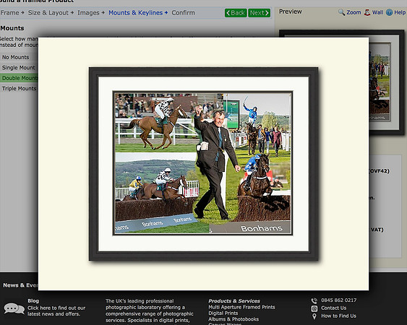The height and width of the screenshot is (325, 407).
Task: Open Multi Aperture Framed Prints link
Action: pos(241,307)
